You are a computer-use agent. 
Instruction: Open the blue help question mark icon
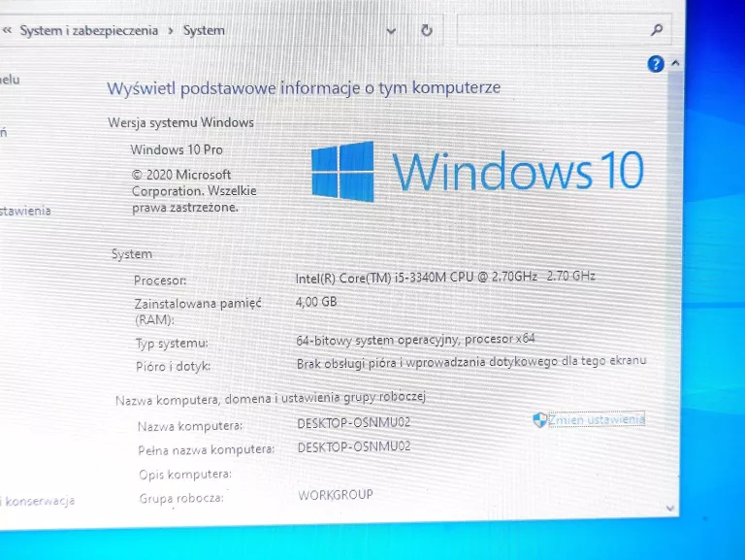[x=656, y=64]
